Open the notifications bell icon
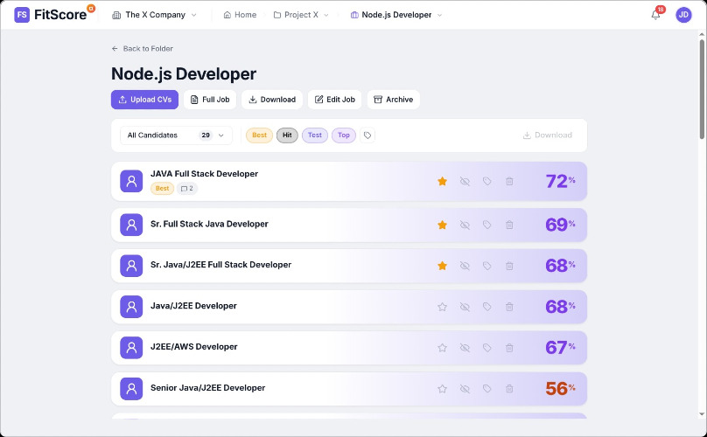 coord(655,15)
